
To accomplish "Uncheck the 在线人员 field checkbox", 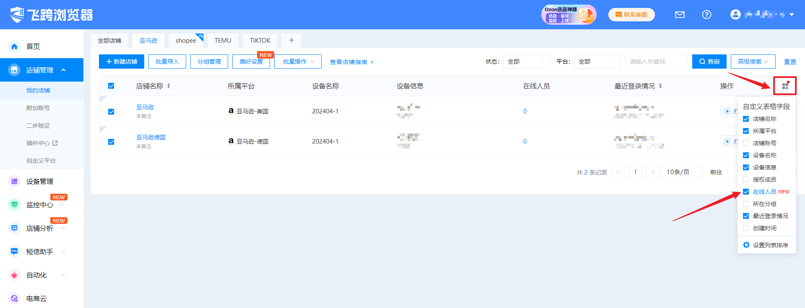I will 746,192.
